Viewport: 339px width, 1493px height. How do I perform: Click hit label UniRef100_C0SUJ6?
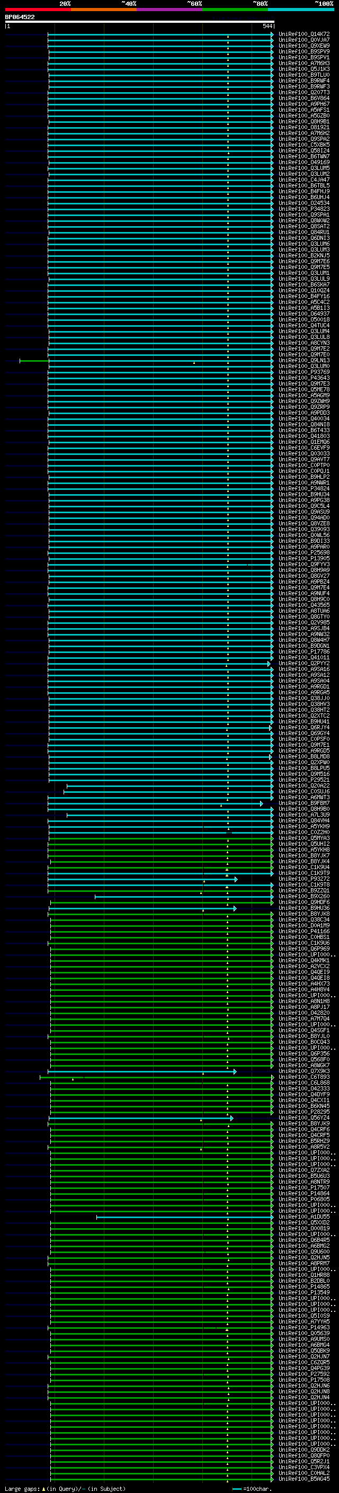(x=304, y=791)
